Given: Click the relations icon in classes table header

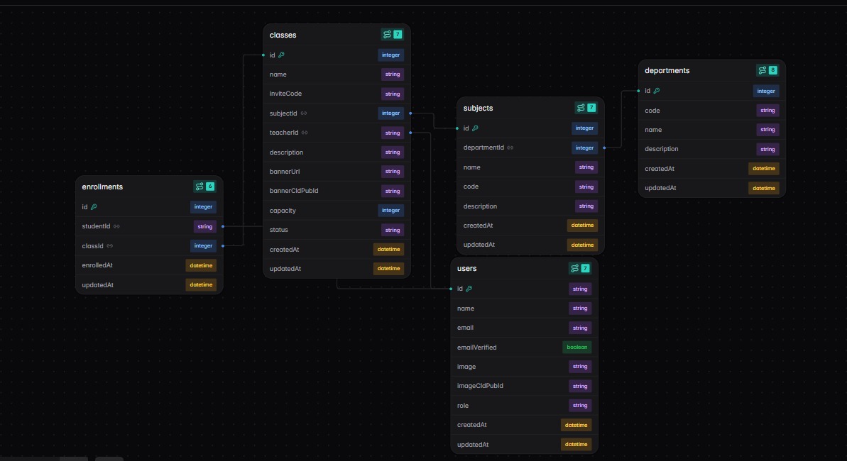Looking at the screenshot, I should (x=387, y=35).
